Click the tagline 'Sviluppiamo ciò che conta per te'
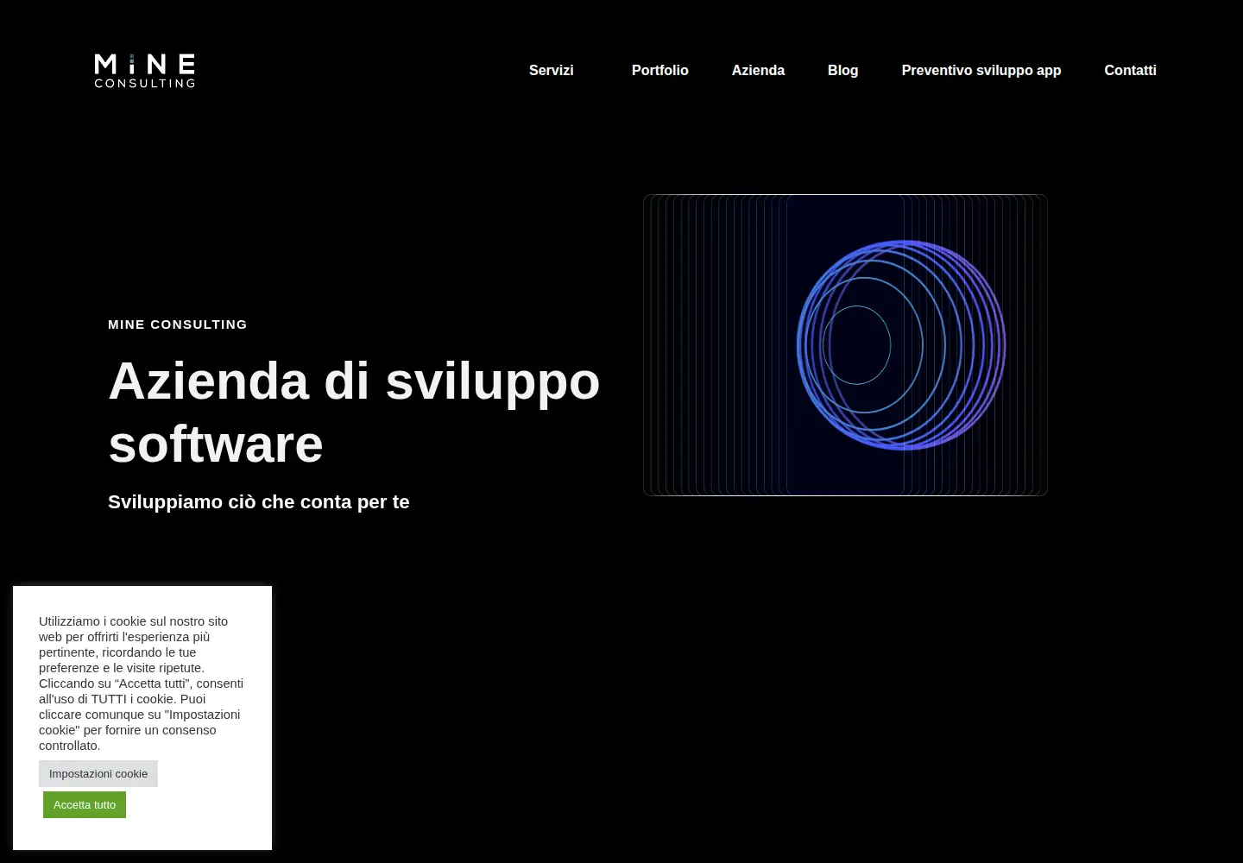1243x863 pixels. click(x=259, y=502)
